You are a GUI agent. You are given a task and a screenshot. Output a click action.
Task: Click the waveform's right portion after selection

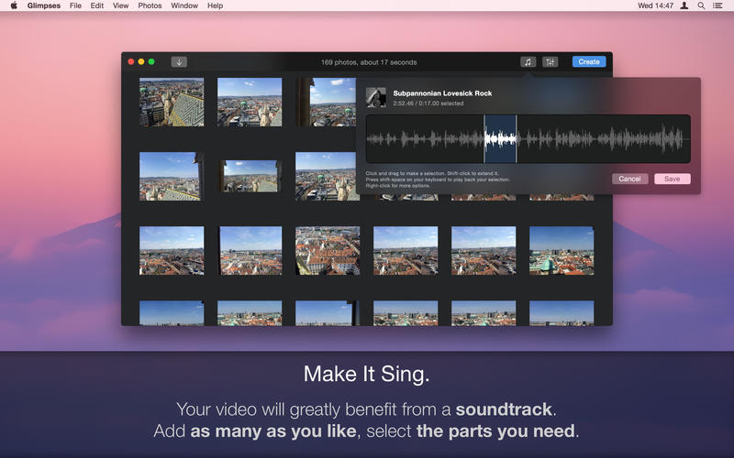tap(604, 139)
